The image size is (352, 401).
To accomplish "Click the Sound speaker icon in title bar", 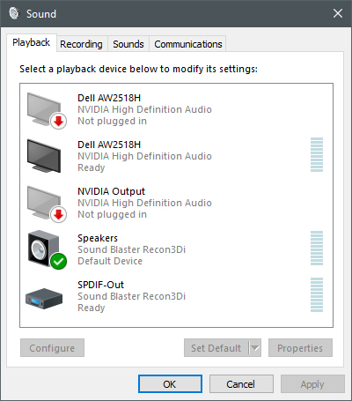I will pyautogui.click(x=14, y=13).
